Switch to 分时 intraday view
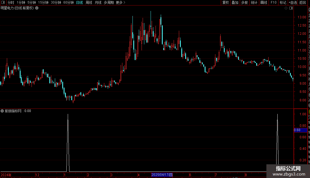Image resolution: width=310 pixels, height=178 pixels. pos(11,2)
